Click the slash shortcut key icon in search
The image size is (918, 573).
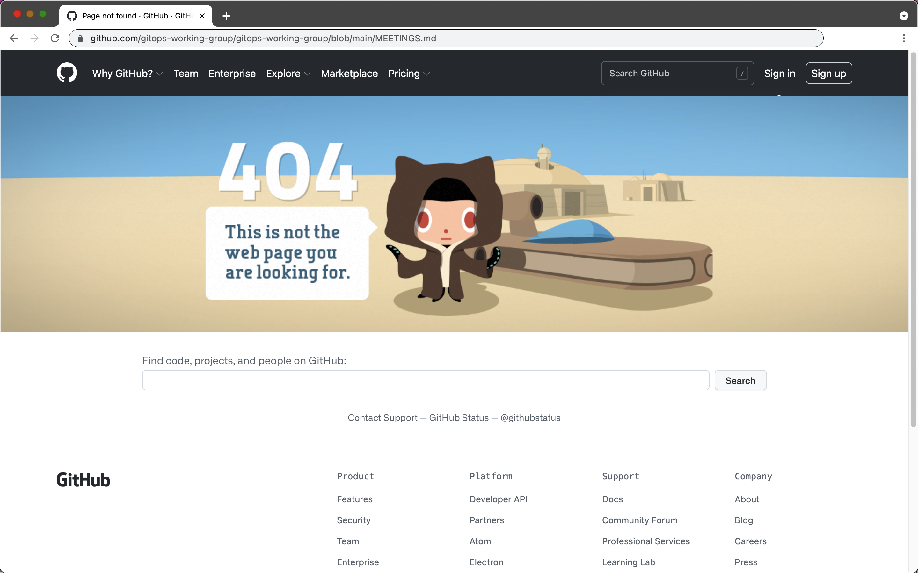click(x=742, y=74)
